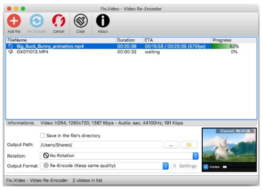Click the 0% progress value
Viewport: 263px width, 190px height.
234,52
